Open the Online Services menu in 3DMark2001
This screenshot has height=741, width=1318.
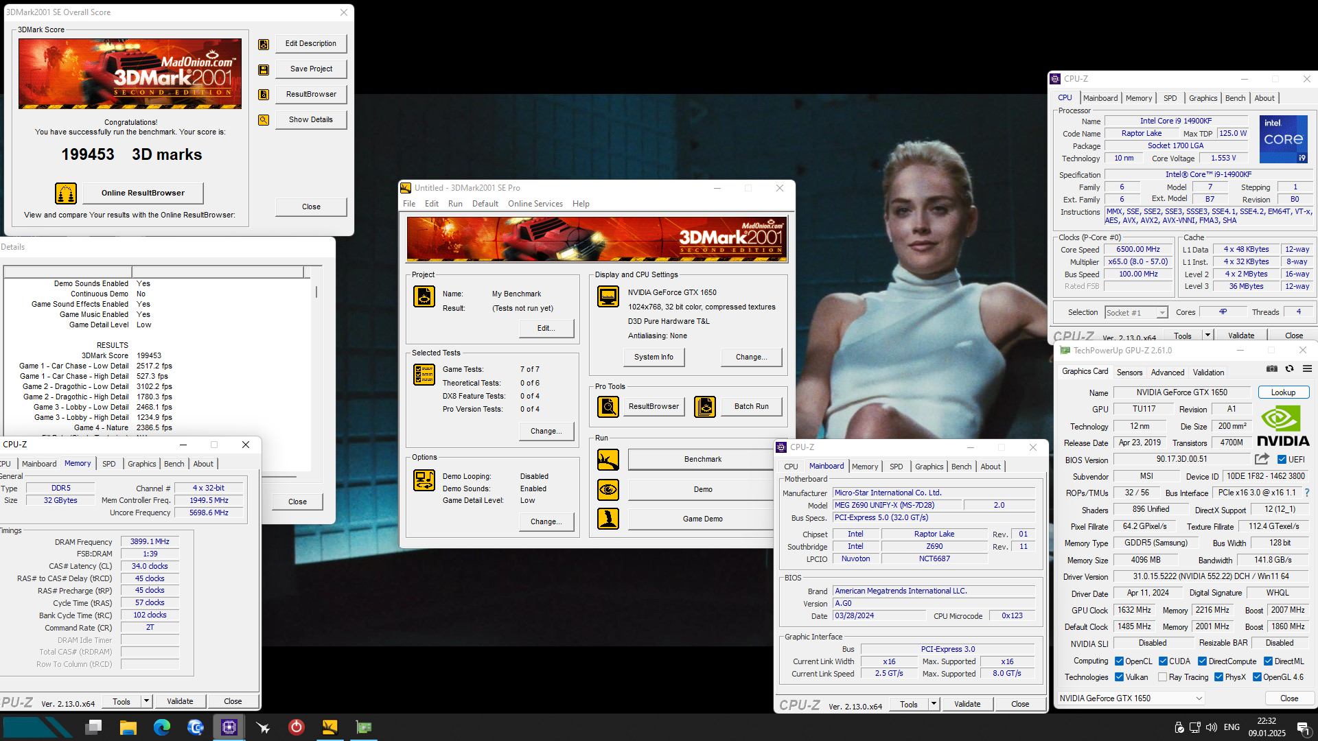[535, 204]
